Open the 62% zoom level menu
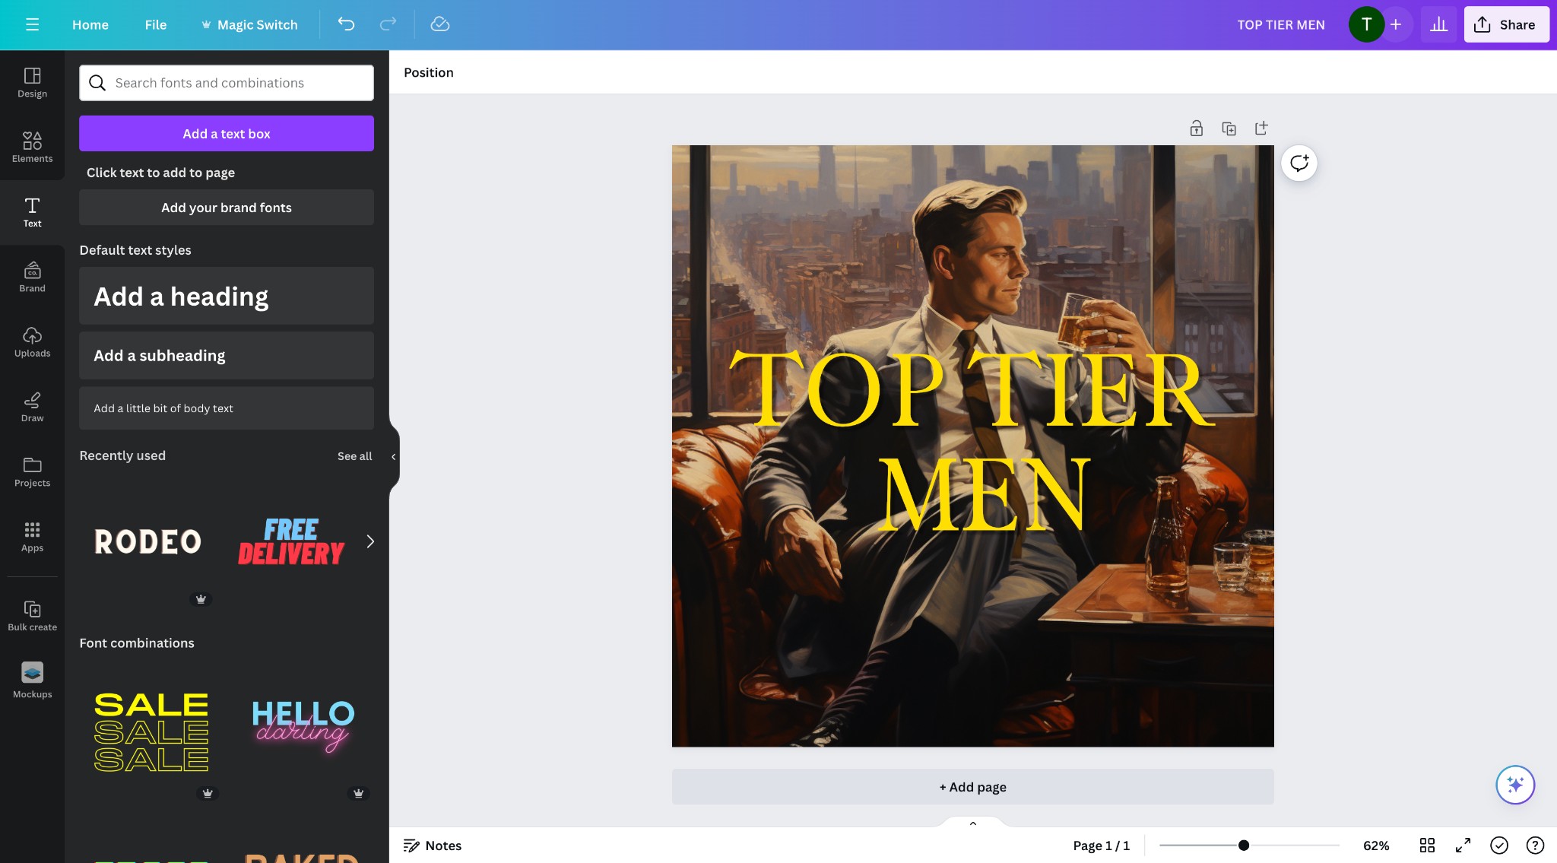1557x863 pixels. [x=1375, y=846]
